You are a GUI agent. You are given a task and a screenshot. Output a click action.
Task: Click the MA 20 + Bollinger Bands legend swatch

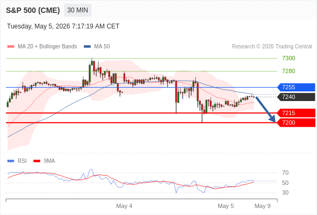[x=11, y=47]
